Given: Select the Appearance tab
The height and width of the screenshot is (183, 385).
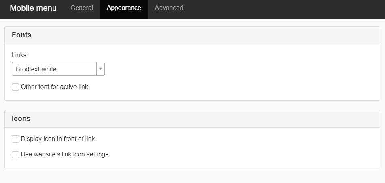Looking at the screenshot, I should pyautogui.click(x=124, y=8).
